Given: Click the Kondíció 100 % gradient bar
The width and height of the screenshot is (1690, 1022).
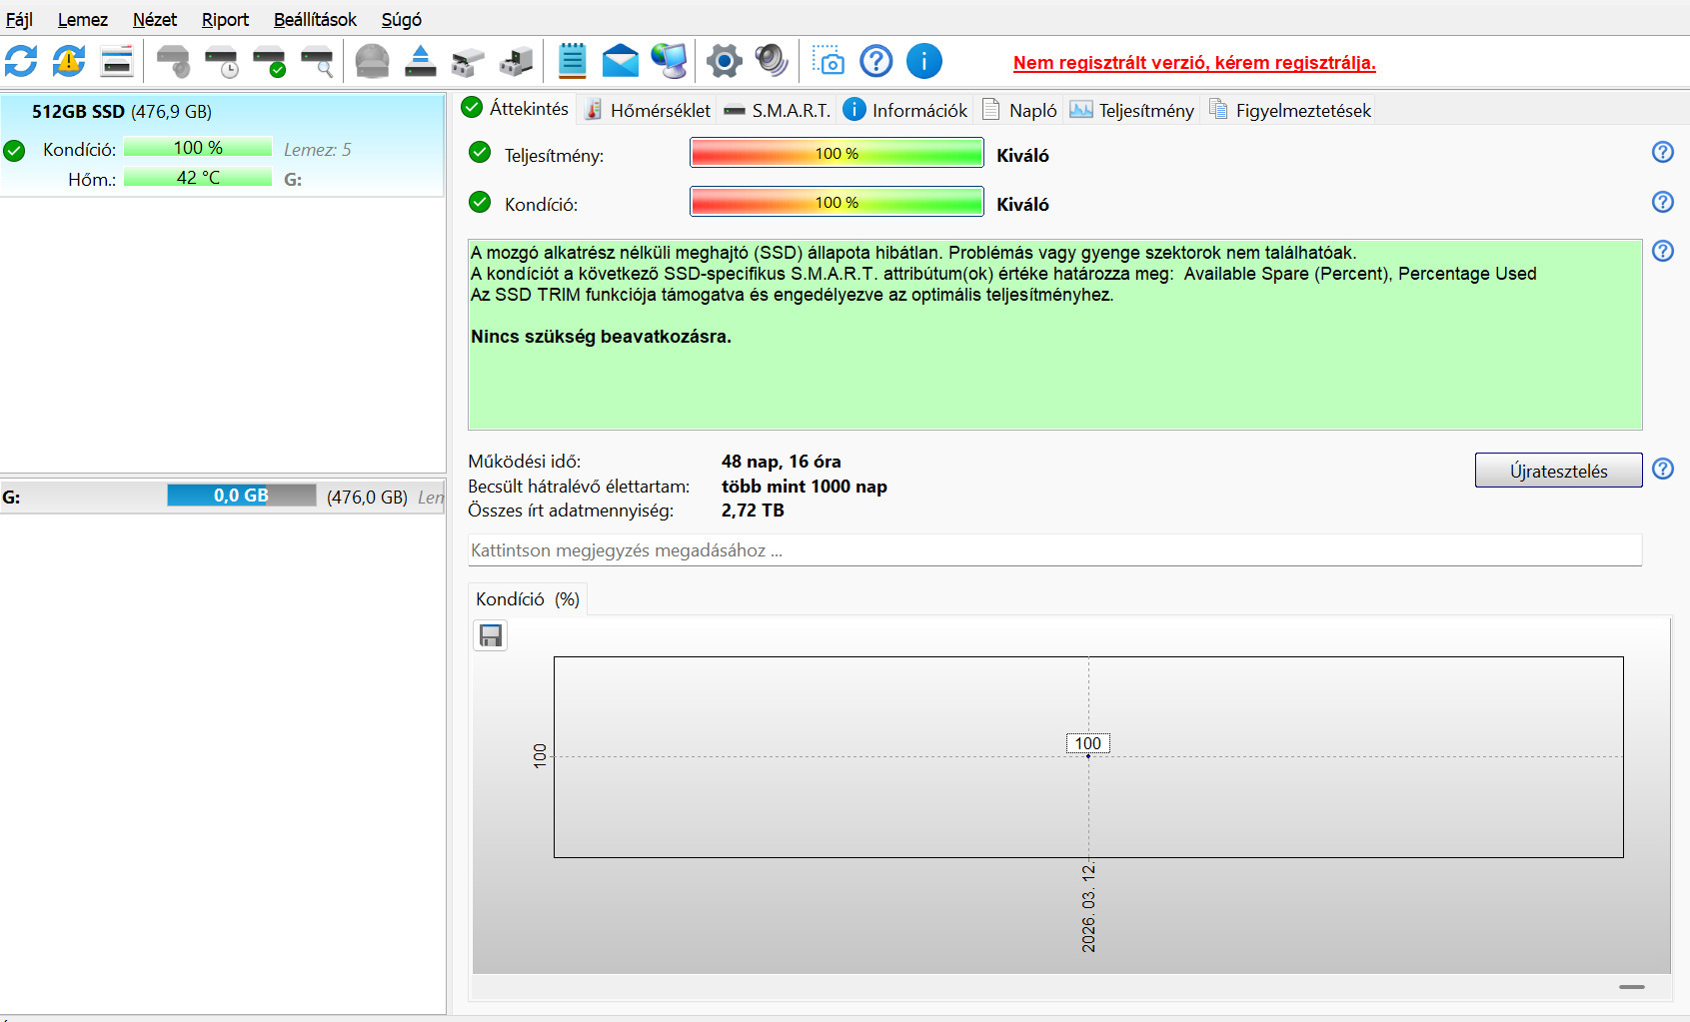Looking at the screenshot, I should pyautogui.click(x=837, y=202).
